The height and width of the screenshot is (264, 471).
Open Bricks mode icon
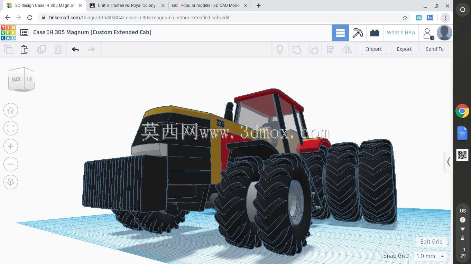(375, 33)
